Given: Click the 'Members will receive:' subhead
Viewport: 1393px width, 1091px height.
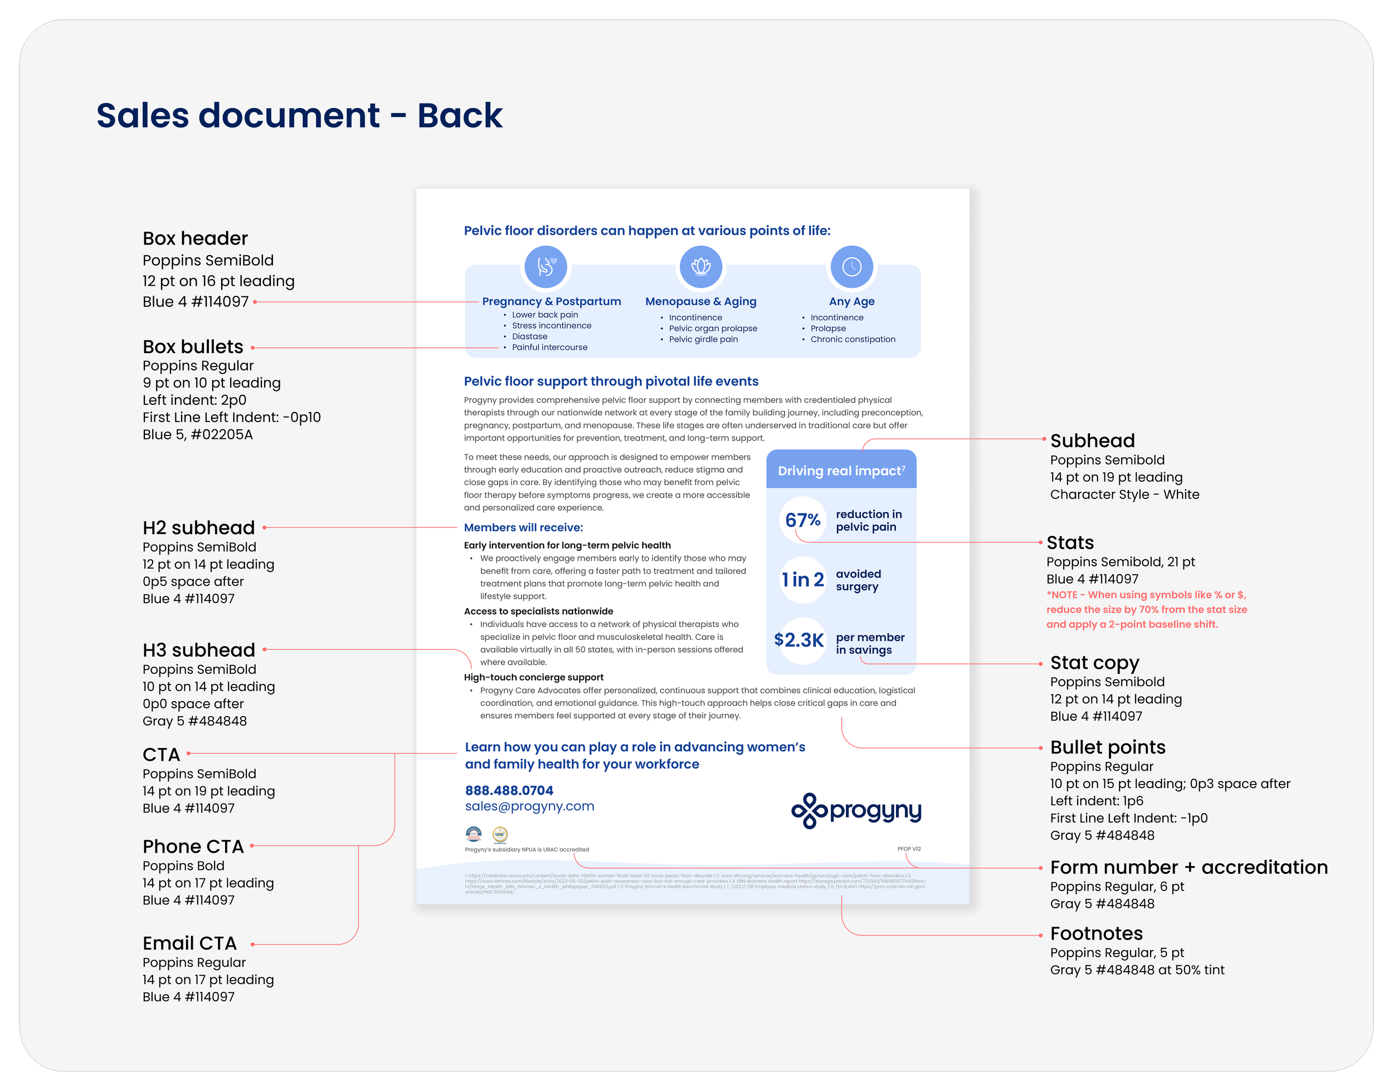Looking at the screenshot, I should tap(523, 527).
